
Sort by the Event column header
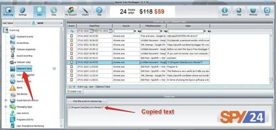[72, 26]
